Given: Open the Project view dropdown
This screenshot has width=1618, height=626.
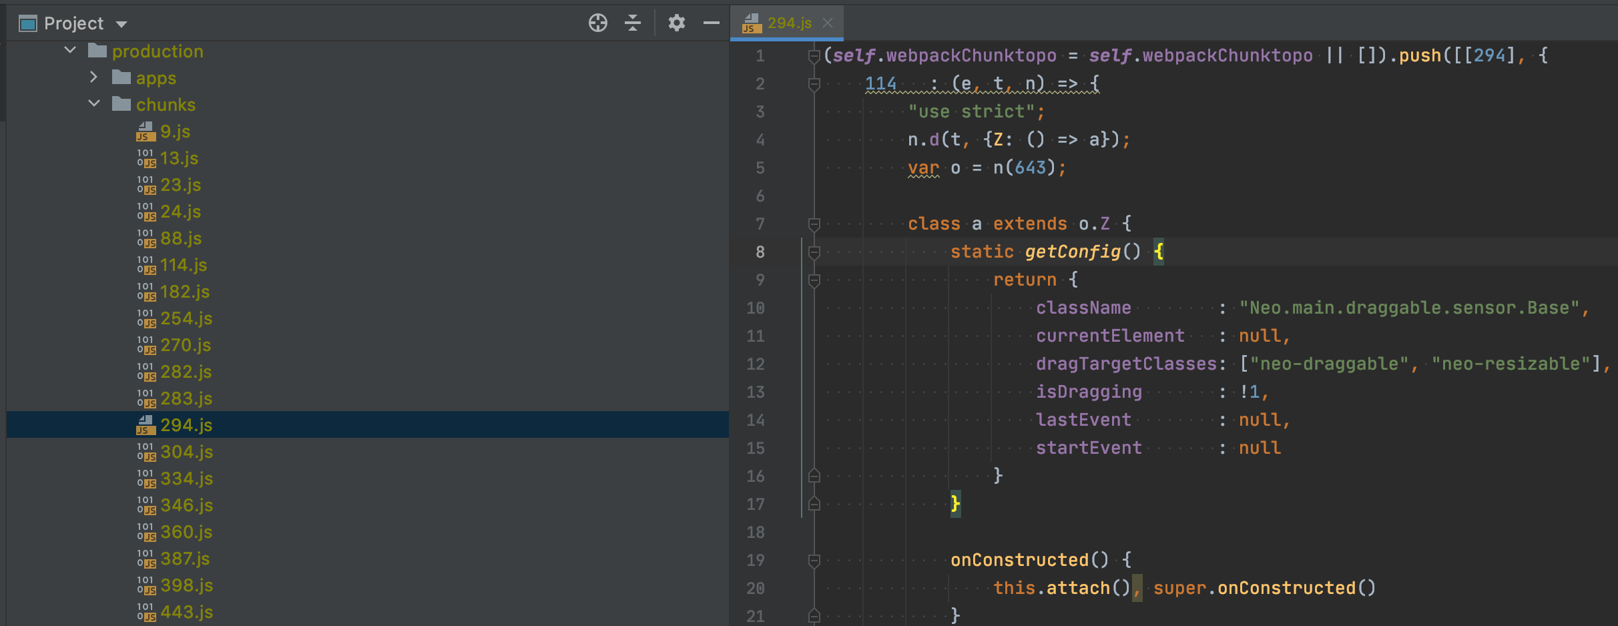Looking at the screenshot, I should [121, 25].
